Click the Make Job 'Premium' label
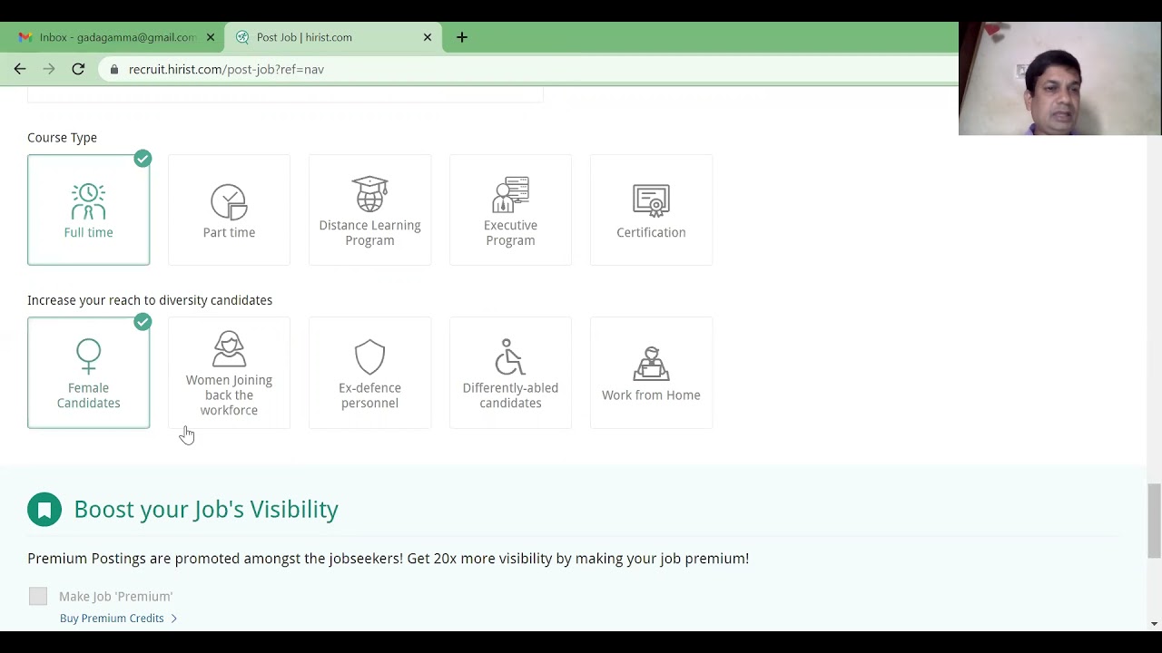 115,597
